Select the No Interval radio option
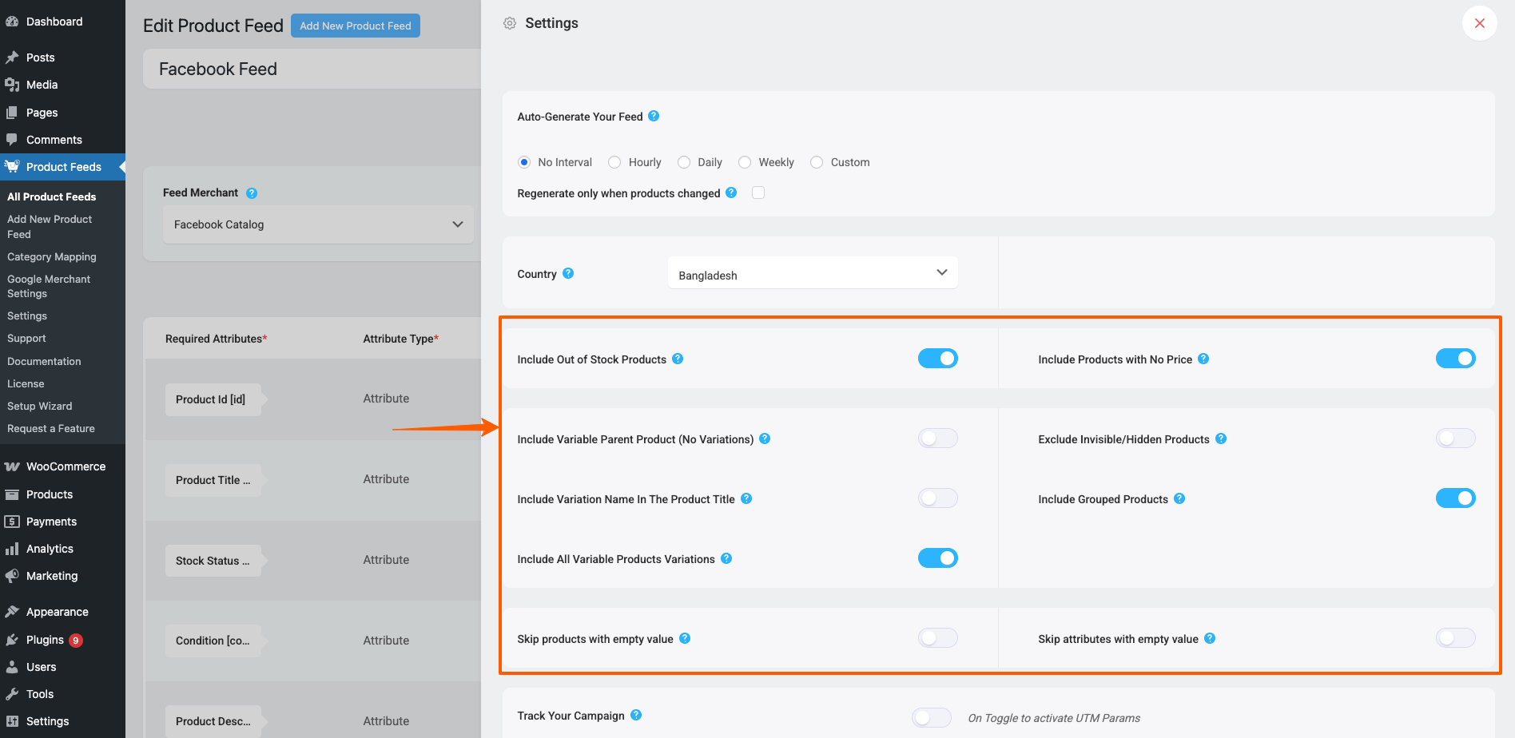The height and width of the screenshot is (738, 1515). click(x=524, y=162)
